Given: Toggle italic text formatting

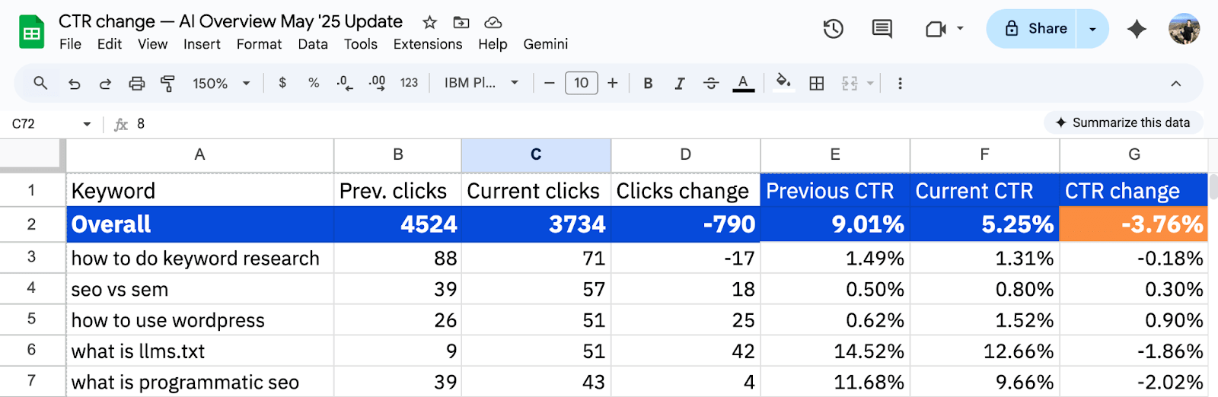Looking at the screenshot, I should pos(679,84).
